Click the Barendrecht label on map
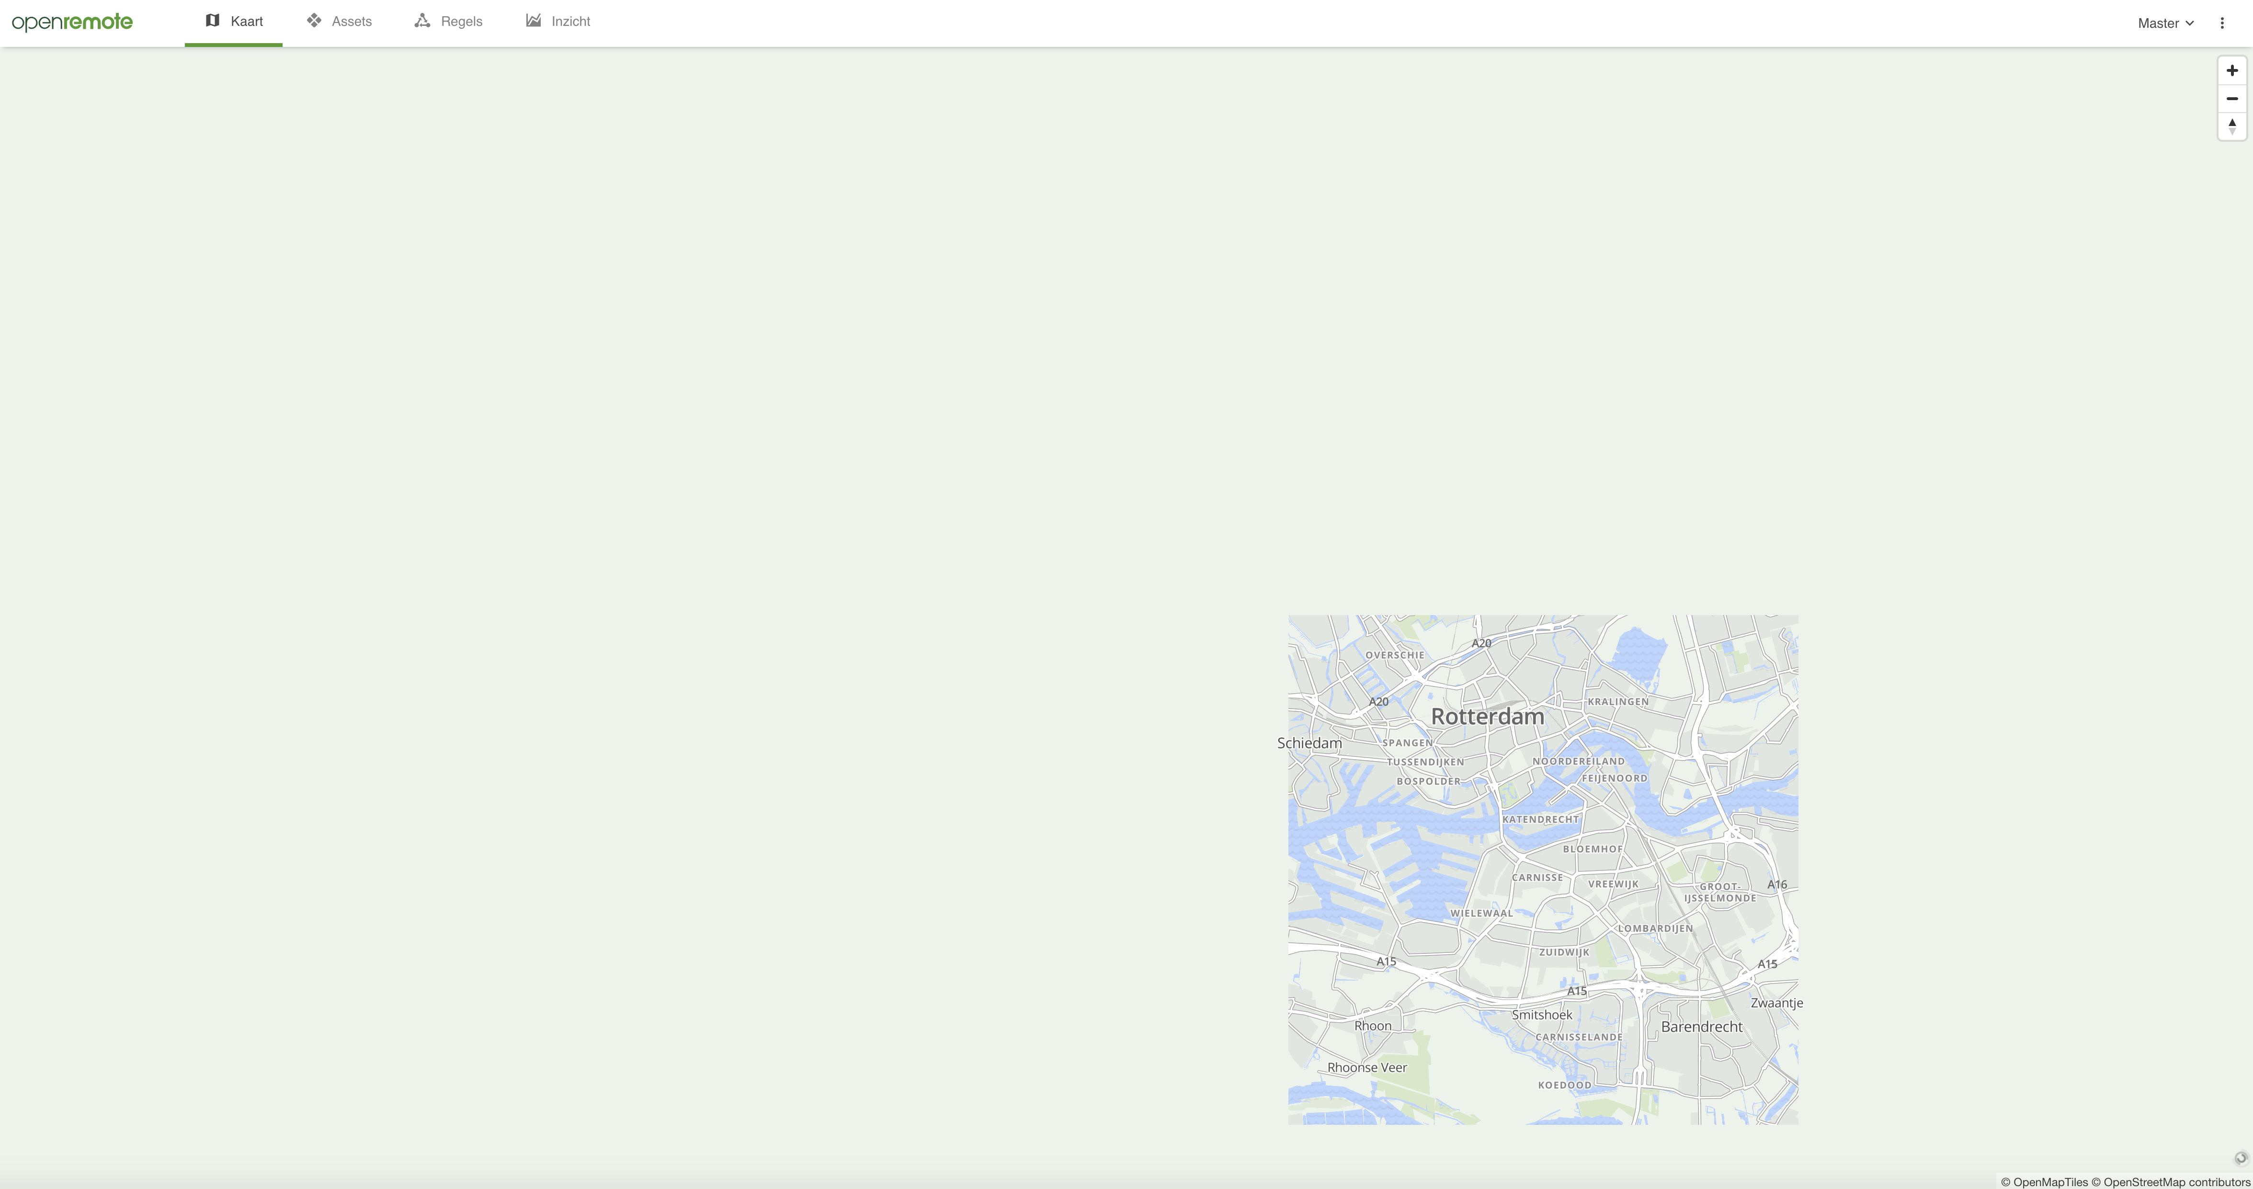This screenshot has height=1189, width=2253. click(x=1701, y=1027)
